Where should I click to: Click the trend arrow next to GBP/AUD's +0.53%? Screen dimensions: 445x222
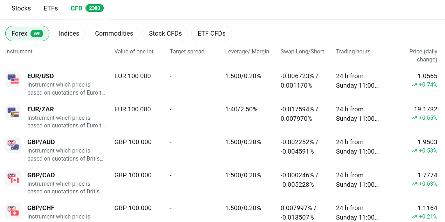(413, 151)
